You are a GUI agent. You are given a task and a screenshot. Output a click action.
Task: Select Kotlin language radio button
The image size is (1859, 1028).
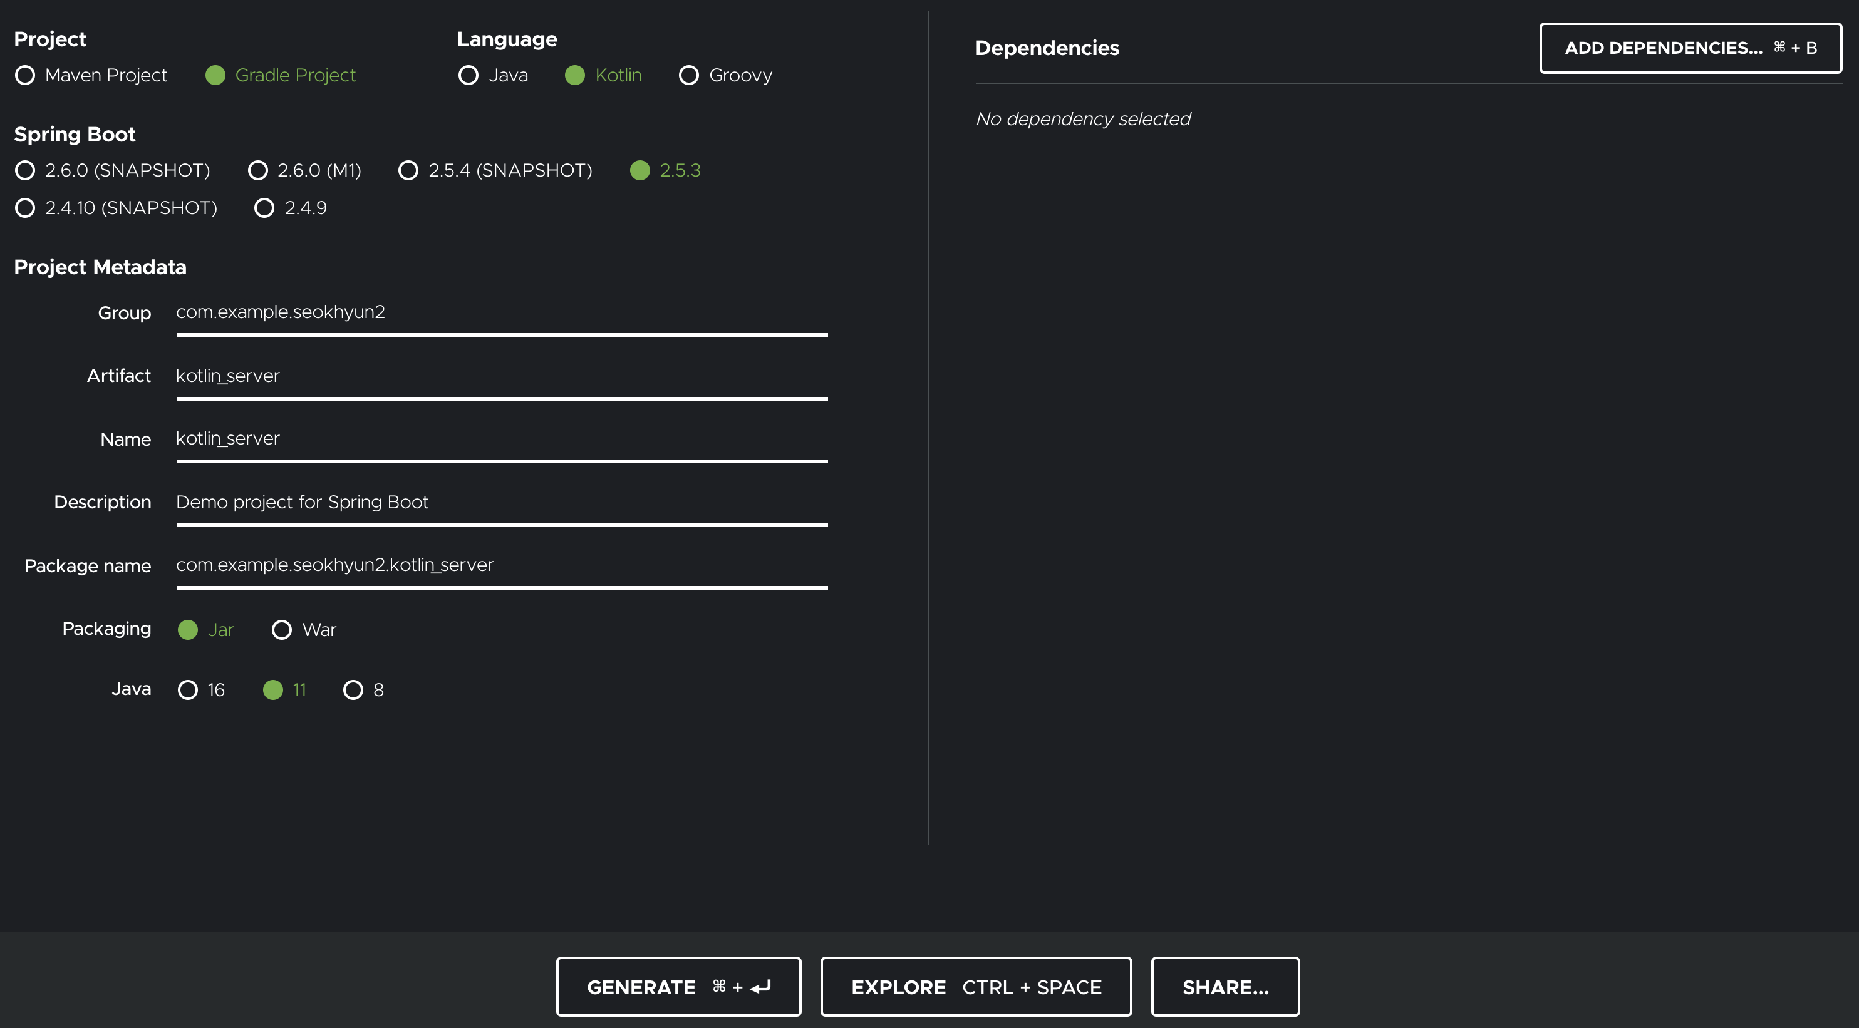point(574,75)
